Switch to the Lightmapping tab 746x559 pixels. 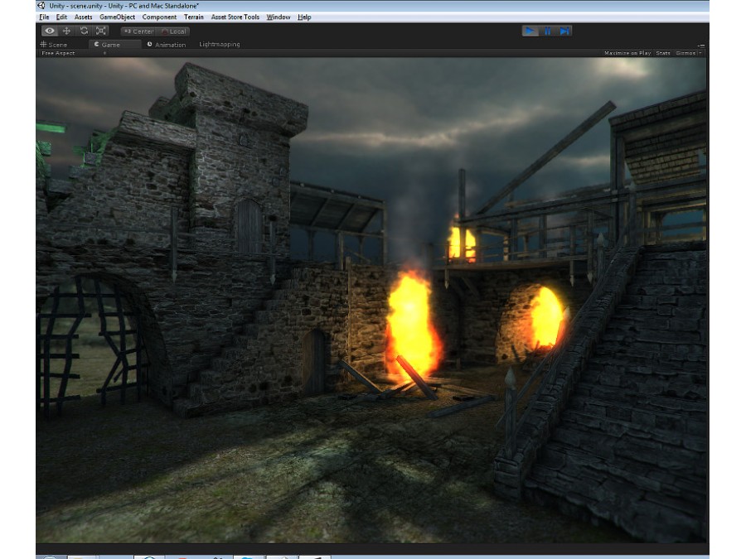[220, 44]
